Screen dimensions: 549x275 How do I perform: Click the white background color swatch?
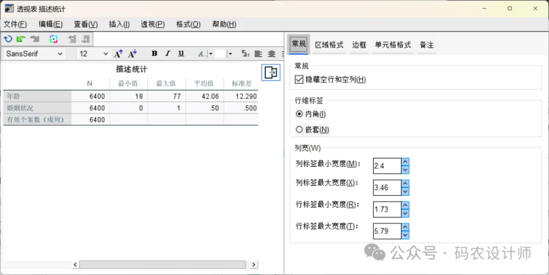pos(220,54)
